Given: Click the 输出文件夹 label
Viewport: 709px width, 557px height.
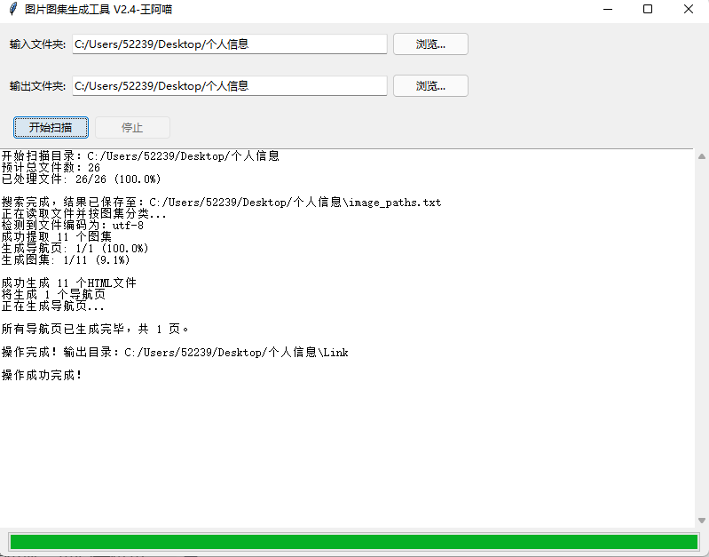Looking at the screenshot, I should (x=37, y=86).
